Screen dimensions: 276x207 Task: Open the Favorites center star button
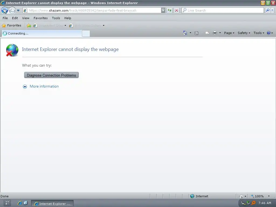[12, 25]
